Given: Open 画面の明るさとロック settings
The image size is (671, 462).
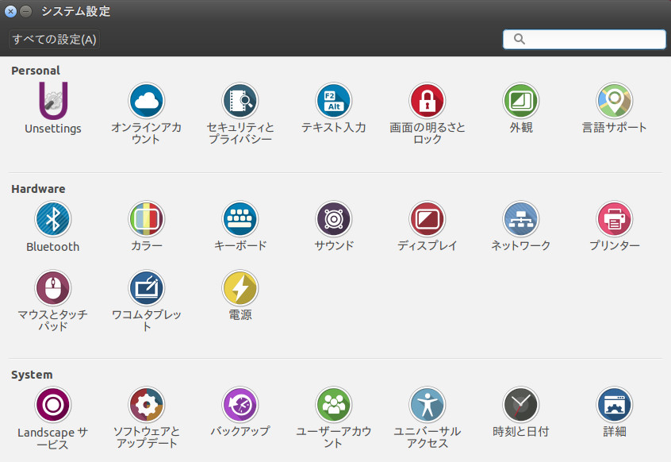Looking at the screenshot, I should [x=427, y=101].
